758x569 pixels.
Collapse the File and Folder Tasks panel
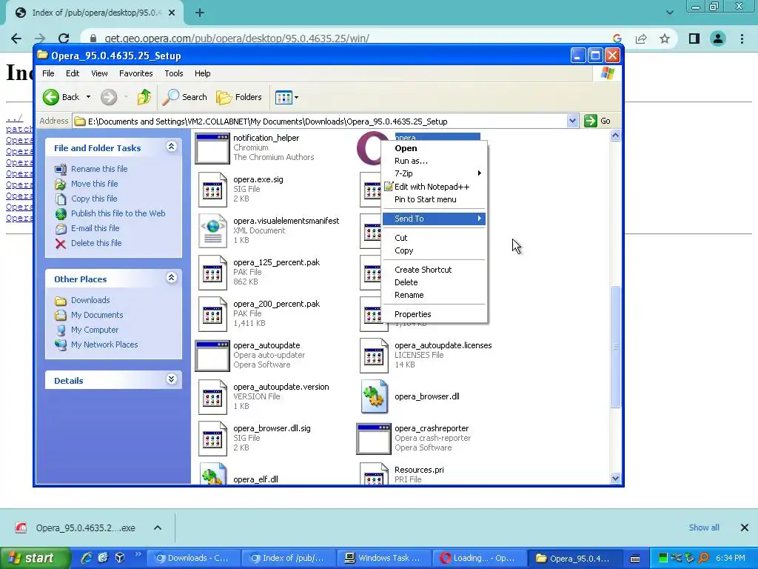[172, 147]
